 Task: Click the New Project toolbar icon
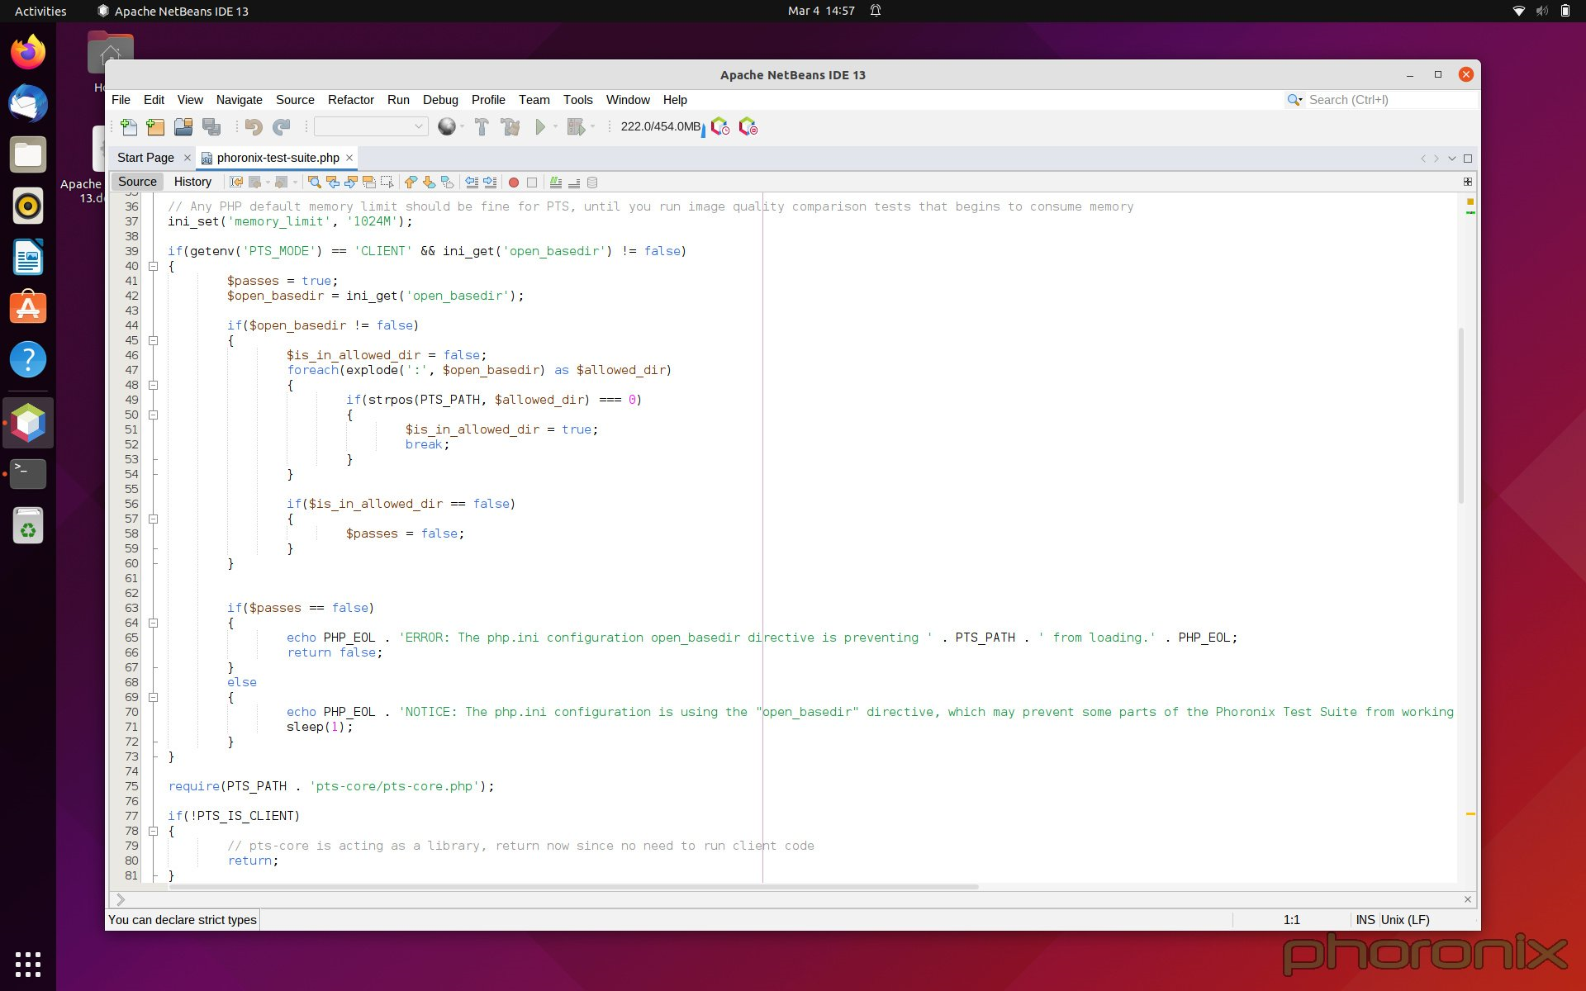(155, 126)
